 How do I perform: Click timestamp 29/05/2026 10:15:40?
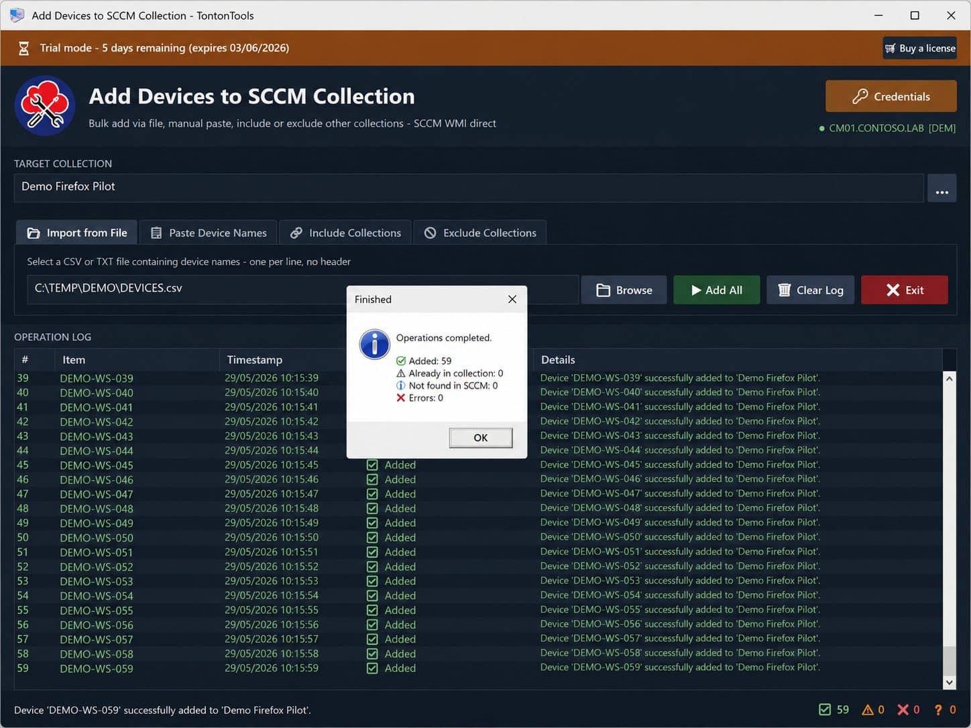(x=272, y=393)
